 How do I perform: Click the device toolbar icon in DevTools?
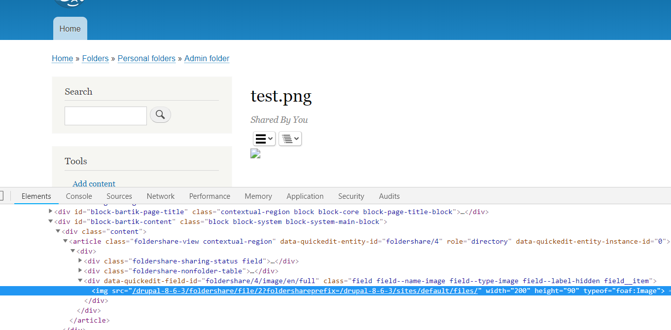pyautogui.click(x=3, y=195)
